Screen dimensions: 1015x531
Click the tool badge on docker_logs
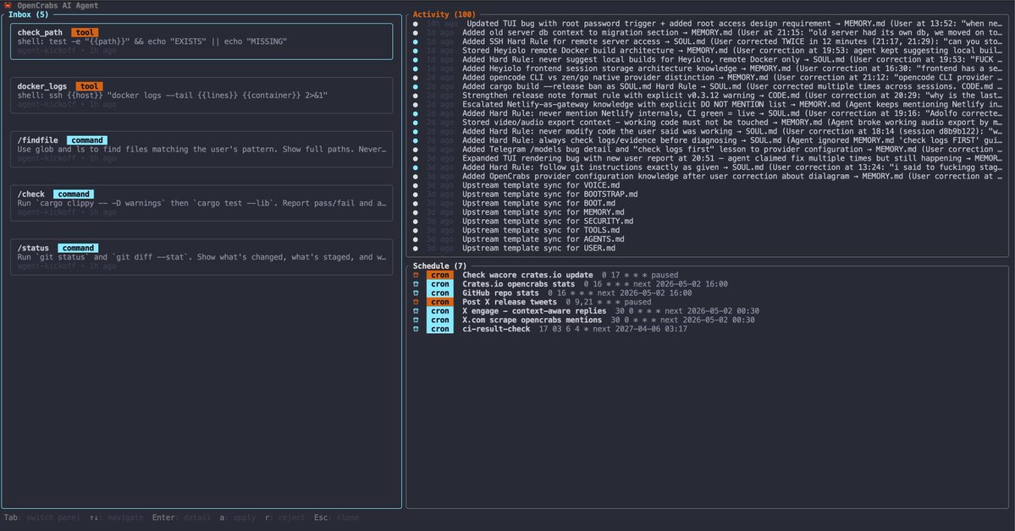[89, 86]
